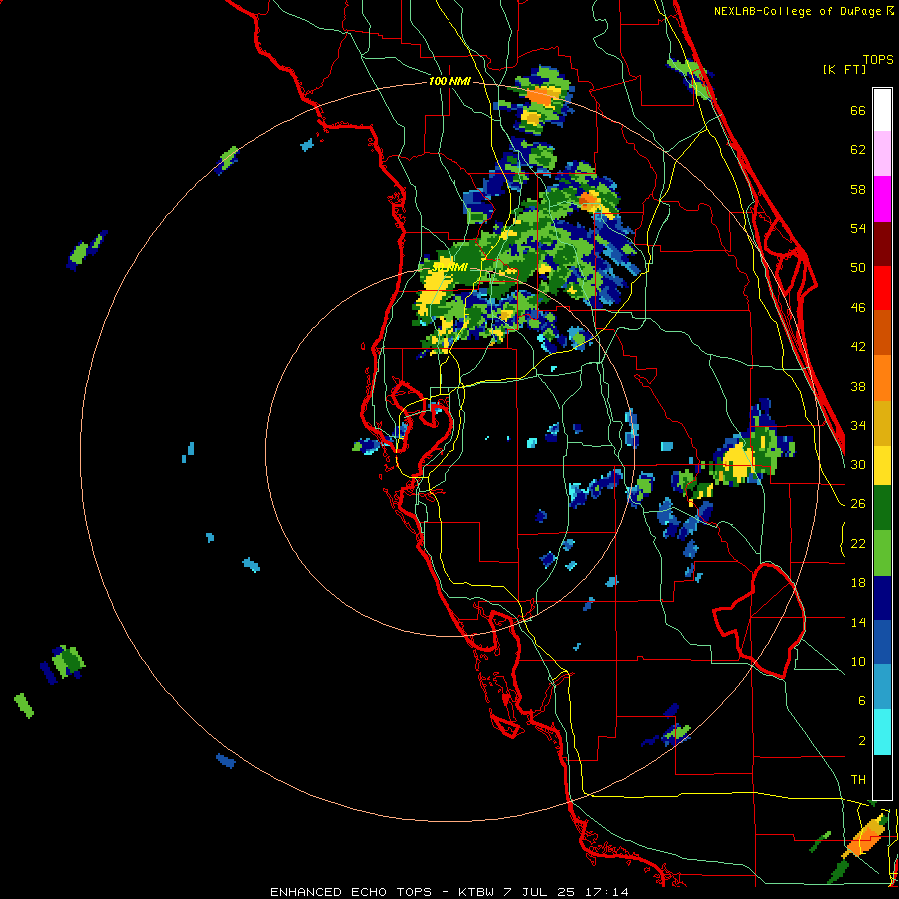Select the 6 value on the legend scale
This screenshot has width=899, height=899.
tap(861, 701)
